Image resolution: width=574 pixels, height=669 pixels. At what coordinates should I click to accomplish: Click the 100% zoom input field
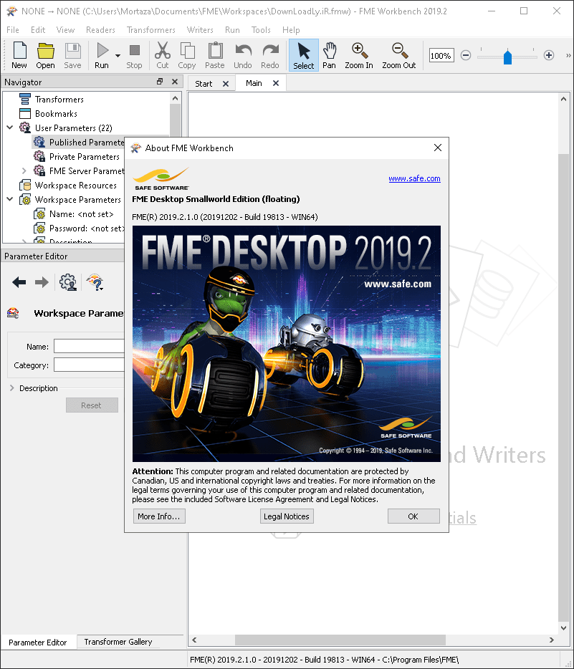441,54
